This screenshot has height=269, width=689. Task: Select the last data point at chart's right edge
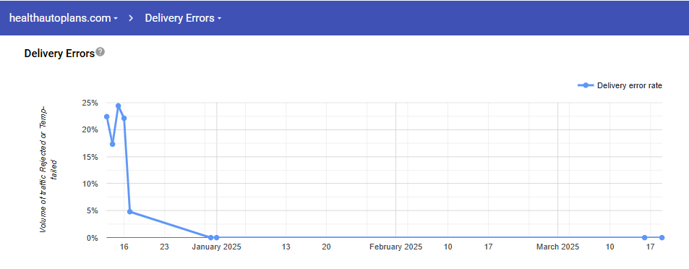coord(662,237)
